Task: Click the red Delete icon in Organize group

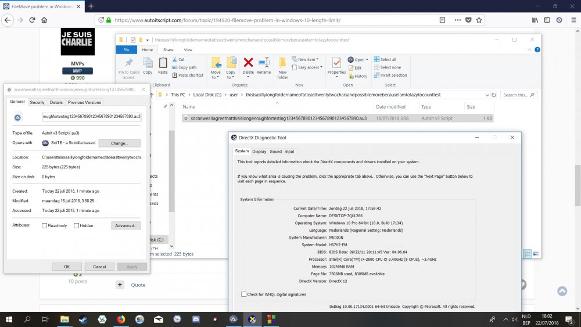Action: click(x=248, y=63)
